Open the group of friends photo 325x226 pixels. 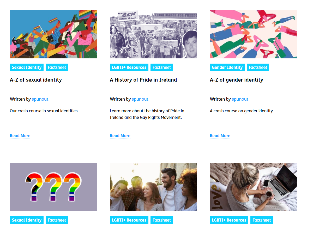tap(153, 187)
